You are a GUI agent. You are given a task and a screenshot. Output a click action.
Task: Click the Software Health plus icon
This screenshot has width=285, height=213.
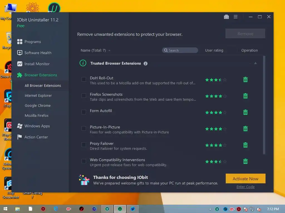(20, 53)
